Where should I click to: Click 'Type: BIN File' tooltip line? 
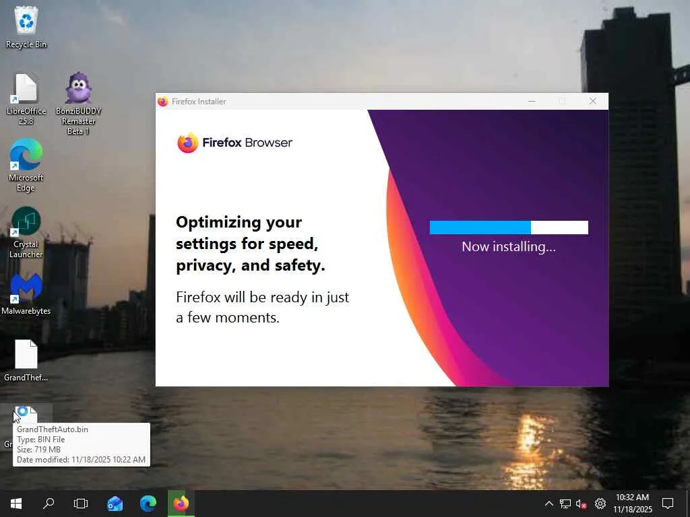tap(41, 440)
